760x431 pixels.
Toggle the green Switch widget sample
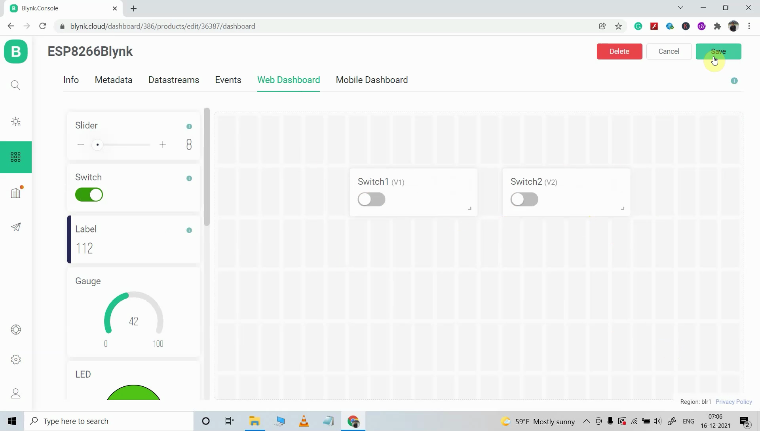tap(89, 195)
